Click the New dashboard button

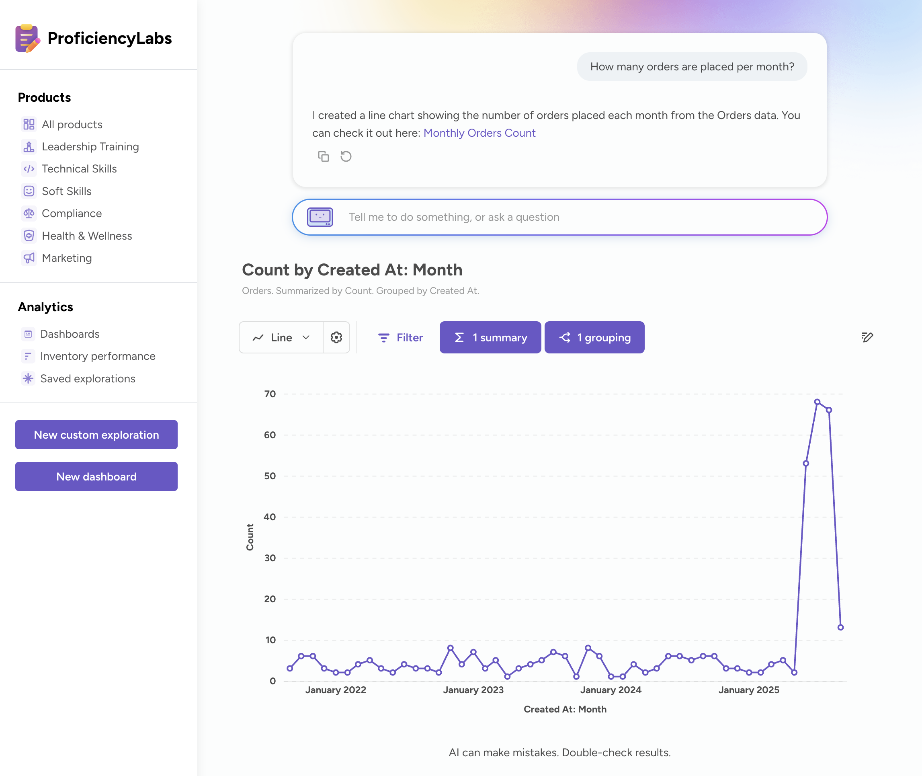click(x=96, y=476)
